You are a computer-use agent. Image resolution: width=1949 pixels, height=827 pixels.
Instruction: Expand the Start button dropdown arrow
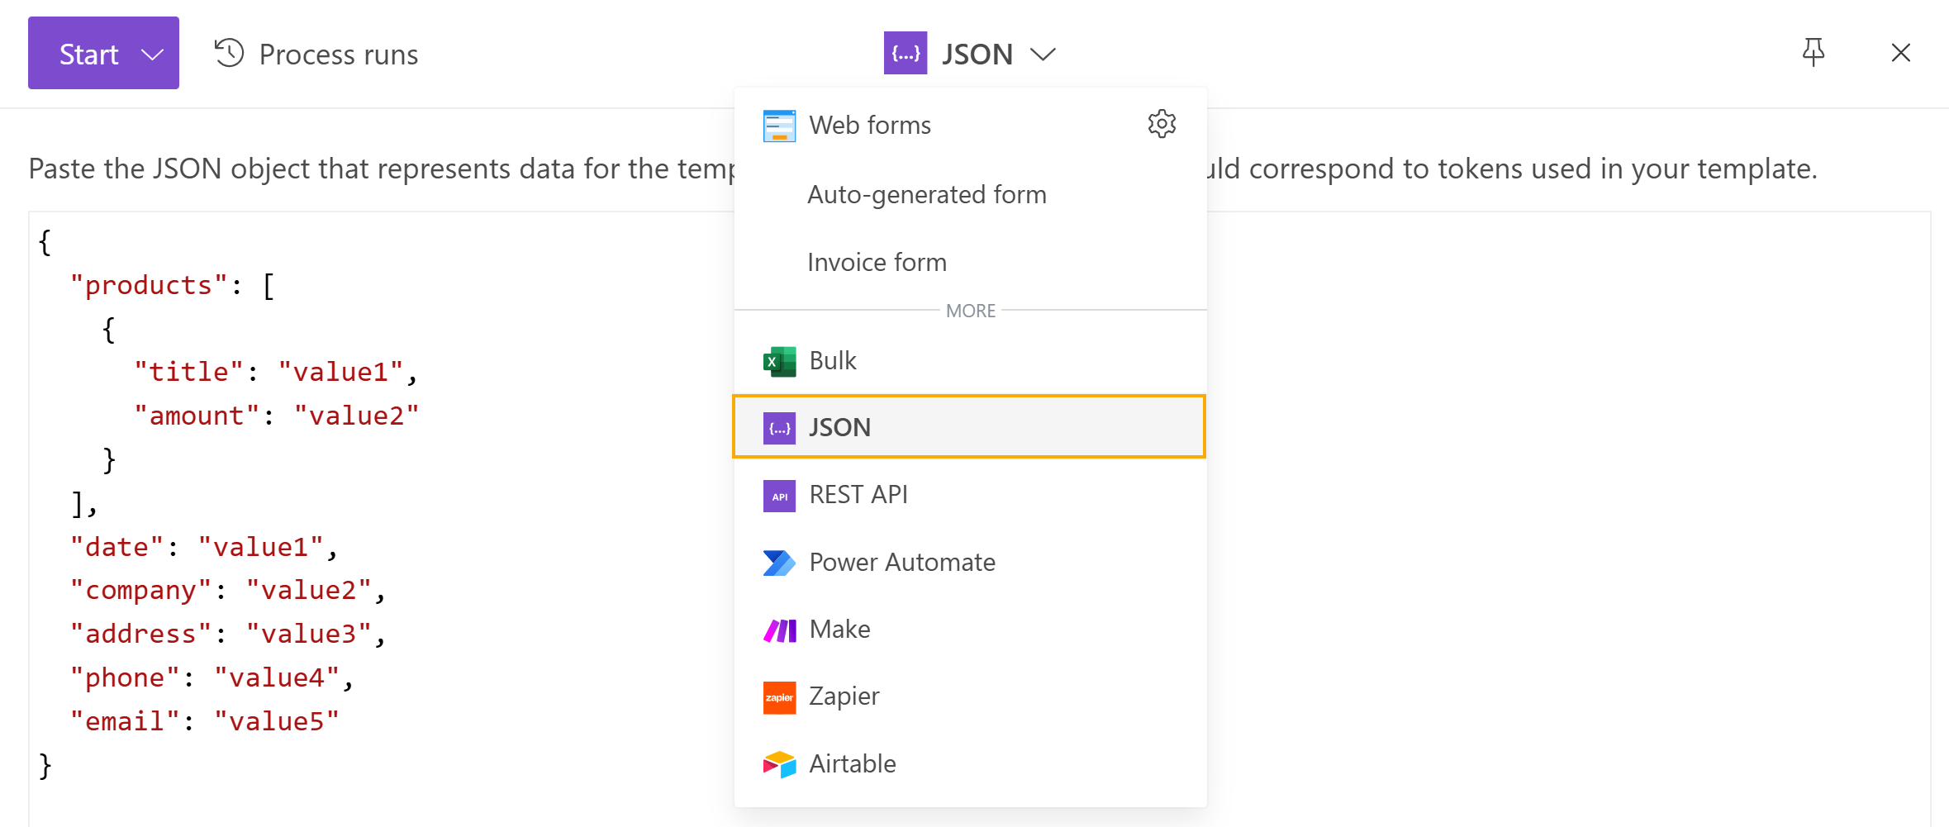point(152,55)
